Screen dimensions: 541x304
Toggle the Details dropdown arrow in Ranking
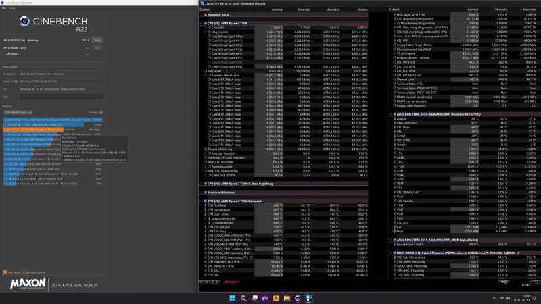[x=101, y=112]
